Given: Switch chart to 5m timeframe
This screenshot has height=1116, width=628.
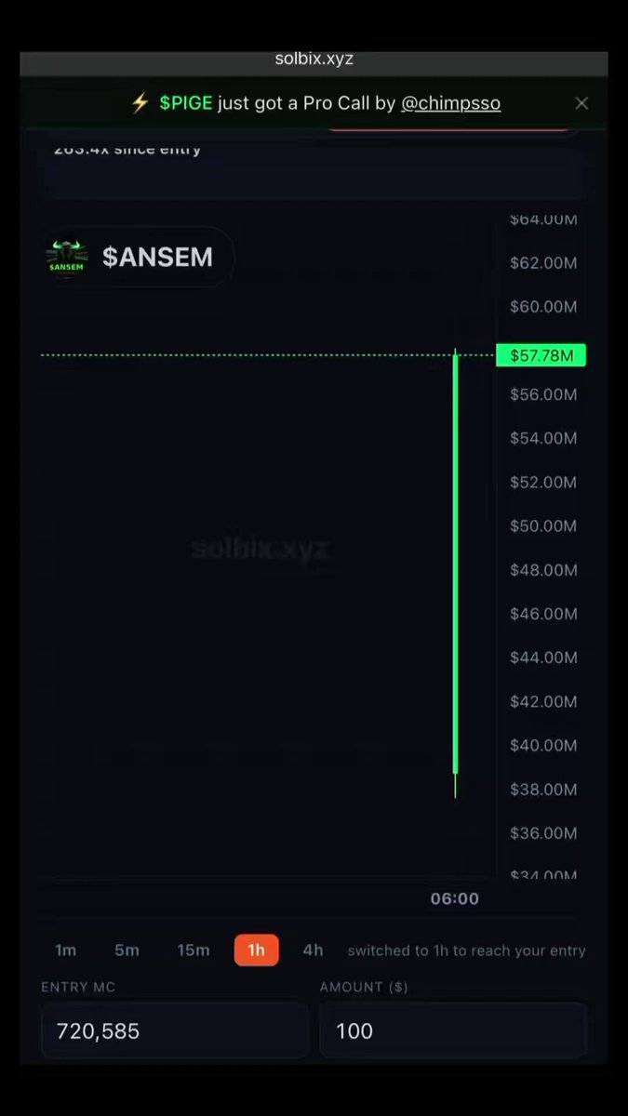Looking at the screenshot, I should (x=127, y=950).
